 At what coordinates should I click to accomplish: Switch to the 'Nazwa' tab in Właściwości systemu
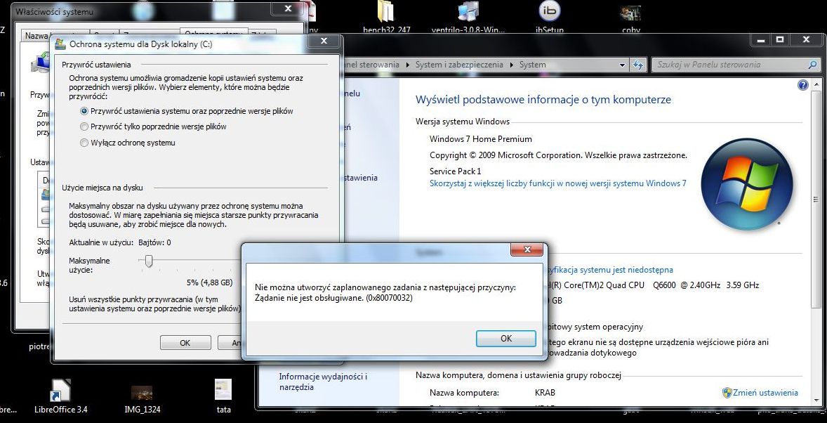pyautogui.click(x=36, y=35)
